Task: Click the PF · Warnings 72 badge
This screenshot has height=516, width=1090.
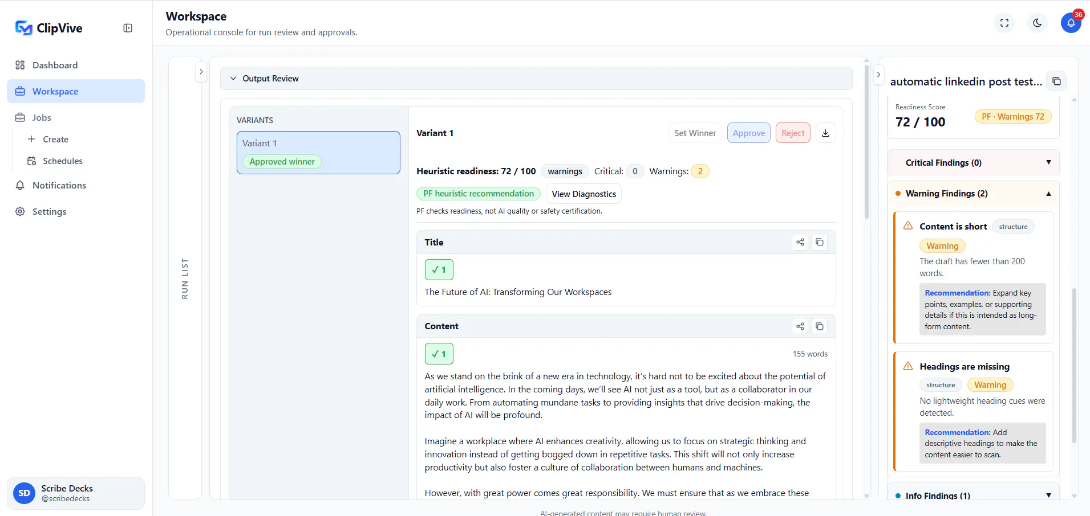Action: pos(1012,117)
